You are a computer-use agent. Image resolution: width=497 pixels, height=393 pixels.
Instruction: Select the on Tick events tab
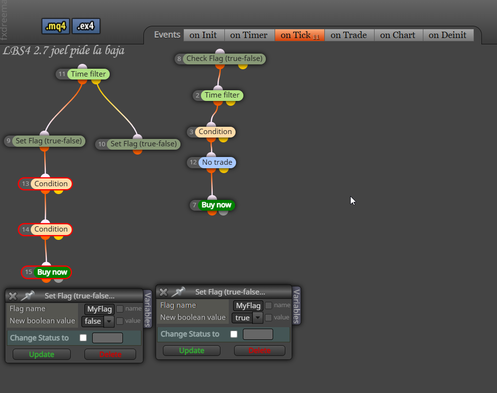299,35
